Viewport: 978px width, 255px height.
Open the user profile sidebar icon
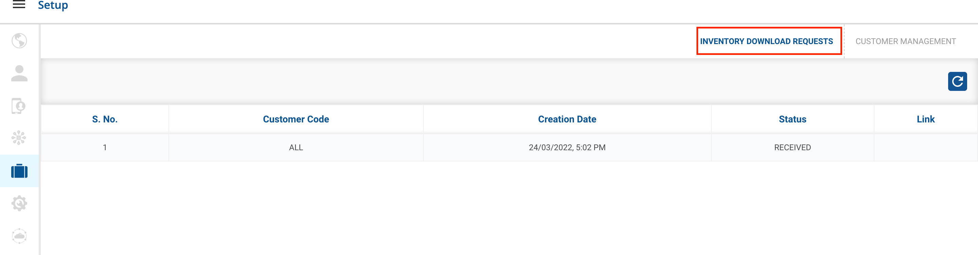[19, 74]
